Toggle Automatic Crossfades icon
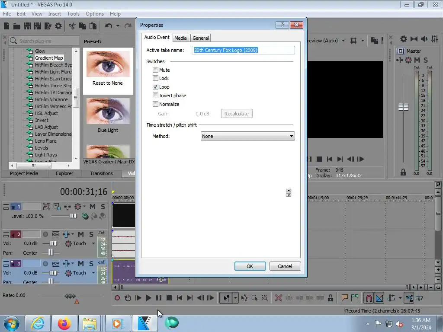 click(379, 298)
